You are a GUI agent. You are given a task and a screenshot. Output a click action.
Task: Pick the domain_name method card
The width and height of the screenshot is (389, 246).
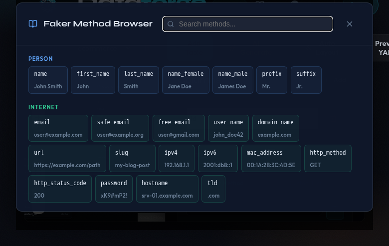pos(276,128)
